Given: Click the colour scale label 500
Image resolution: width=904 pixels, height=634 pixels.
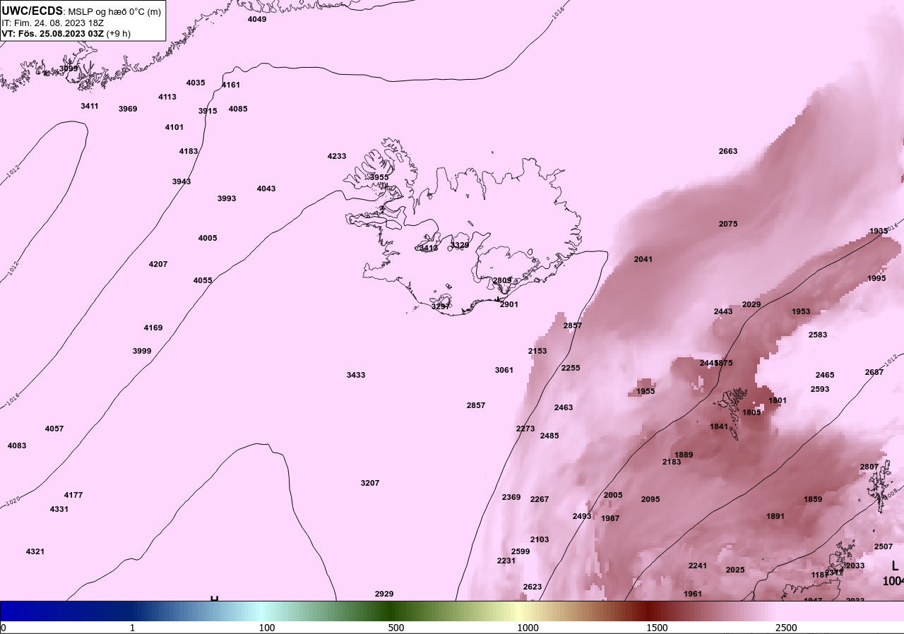Looking at the screenshot, I should click(396, 628).
